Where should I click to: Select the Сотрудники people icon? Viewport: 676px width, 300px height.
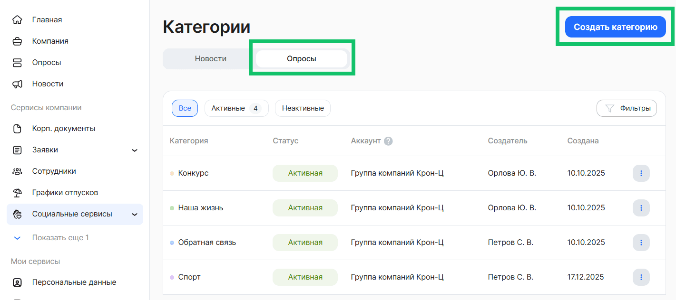click(x=18, y=171)
